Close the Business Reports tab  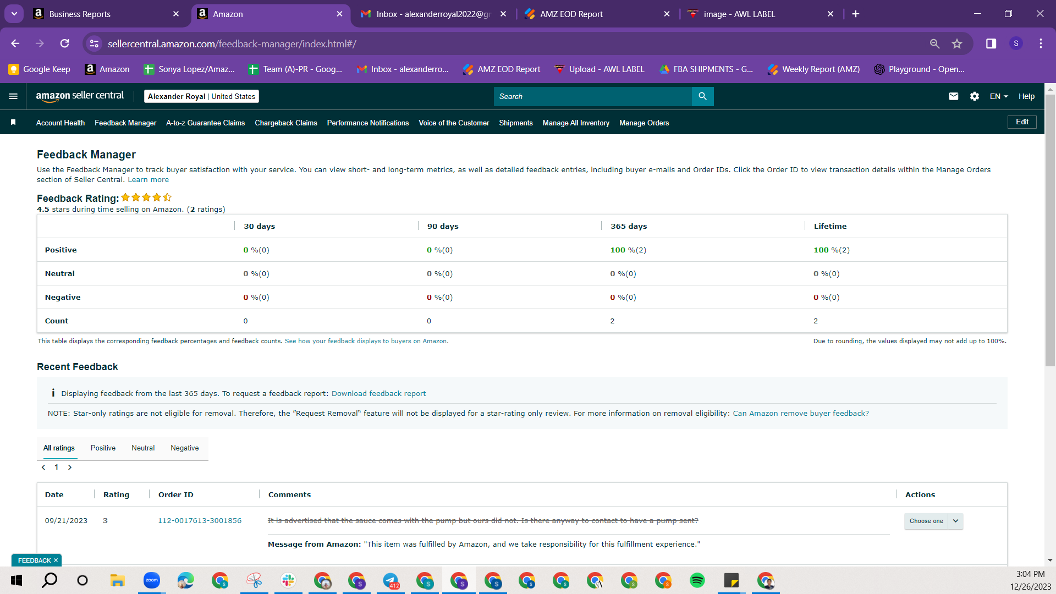[176, 14]
